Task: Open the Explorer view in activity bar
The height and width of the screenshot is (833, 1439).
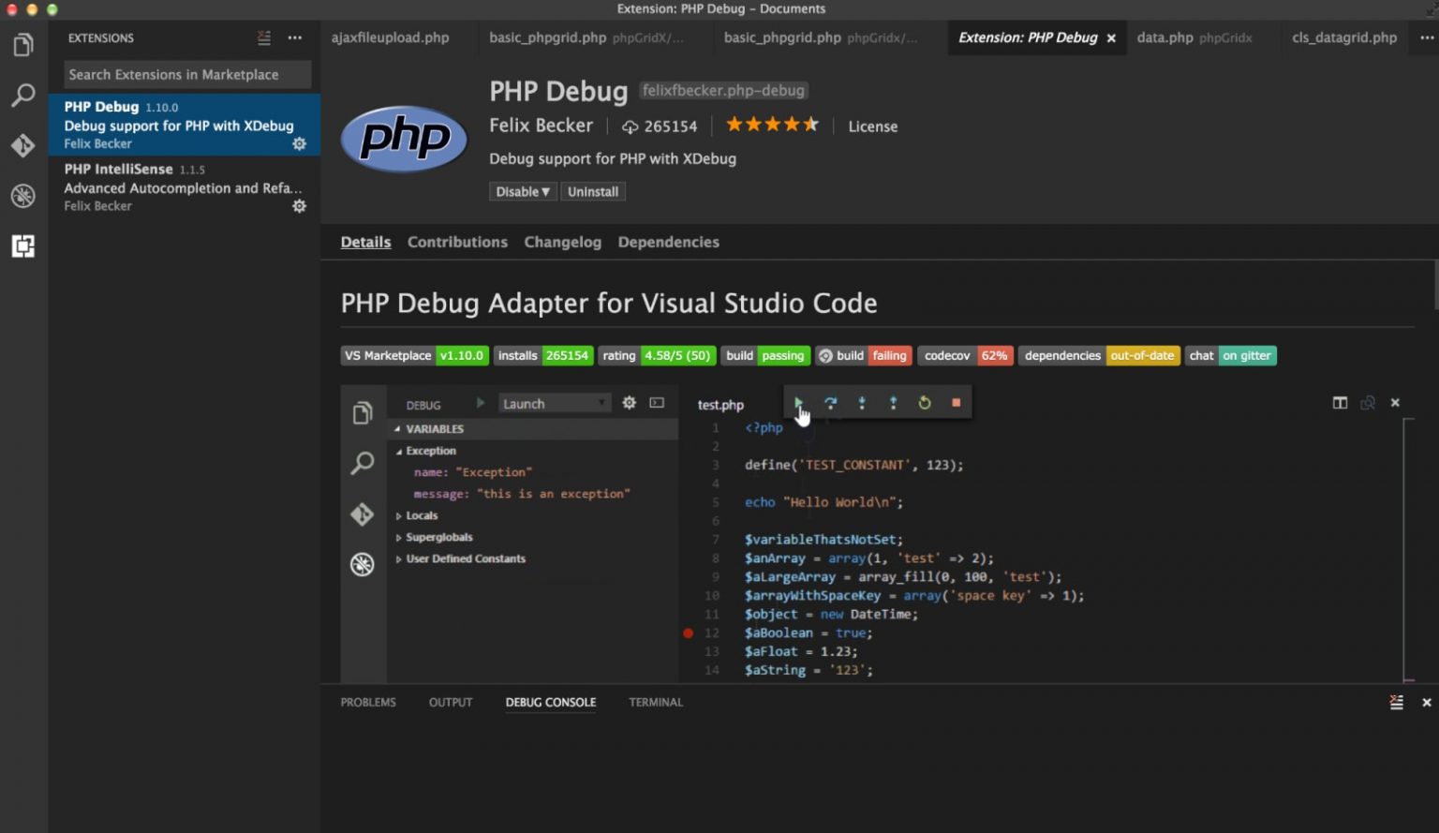Action: pyautogui.click(x=23, y=45)
